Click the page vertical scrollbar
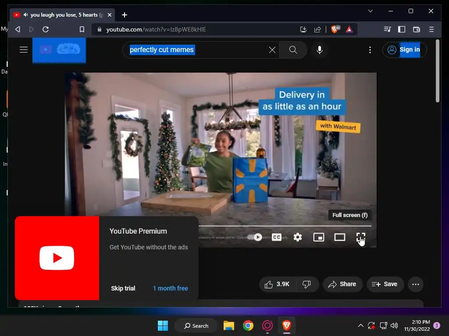 coord(437,71)
